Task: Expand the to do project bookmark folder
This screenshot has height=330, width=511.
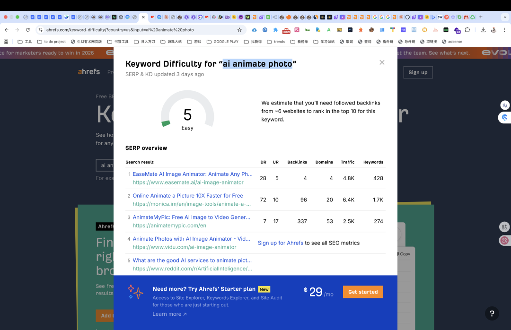Action: click(x=52, y=42)
